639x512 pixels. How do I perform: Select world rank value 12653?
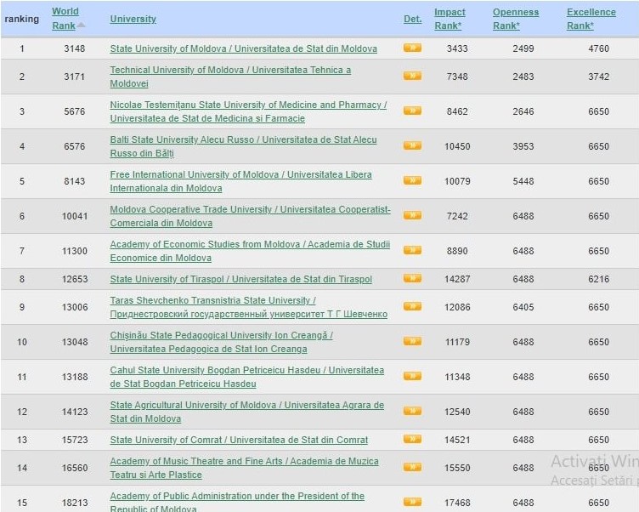pos(75,279)
